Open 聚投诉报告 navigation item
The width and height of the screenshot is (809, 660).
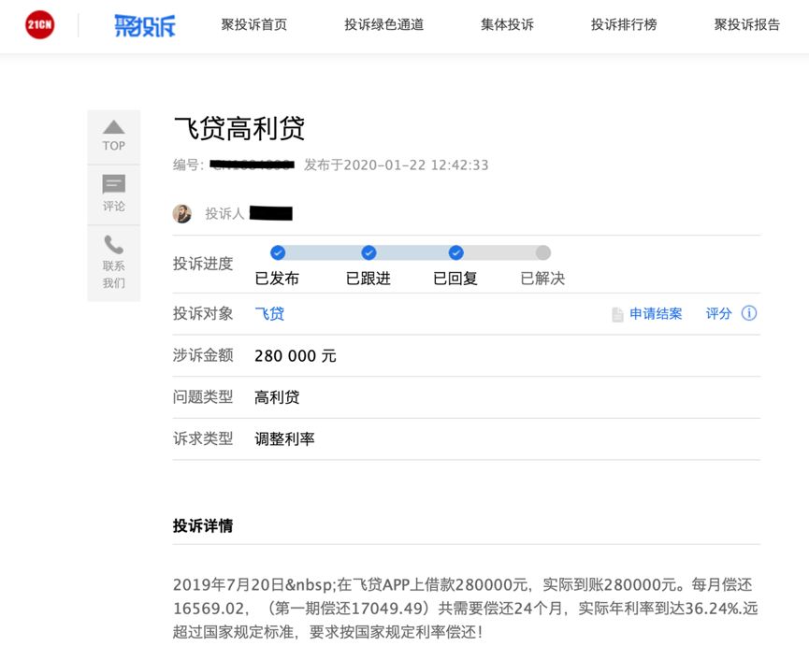point(746,24)
